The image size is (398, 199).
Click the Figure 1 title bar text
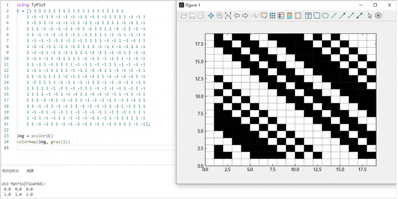[193, 5]
